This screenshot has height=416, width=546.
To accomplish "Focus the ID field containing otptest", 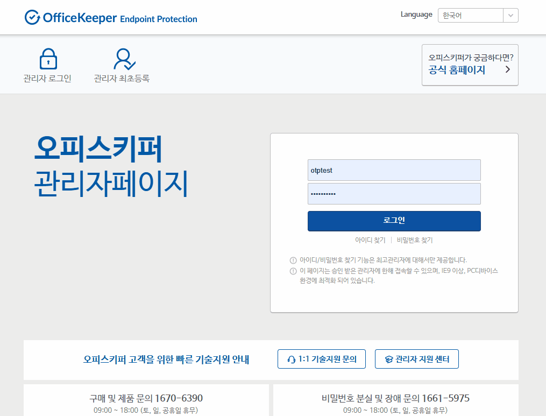I will [x=394, y=170].
